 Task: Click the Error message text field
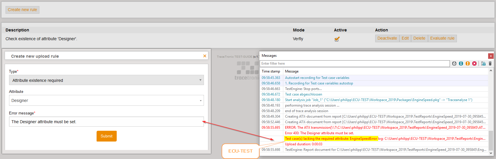pyautogui.click(x=106, y=122)
